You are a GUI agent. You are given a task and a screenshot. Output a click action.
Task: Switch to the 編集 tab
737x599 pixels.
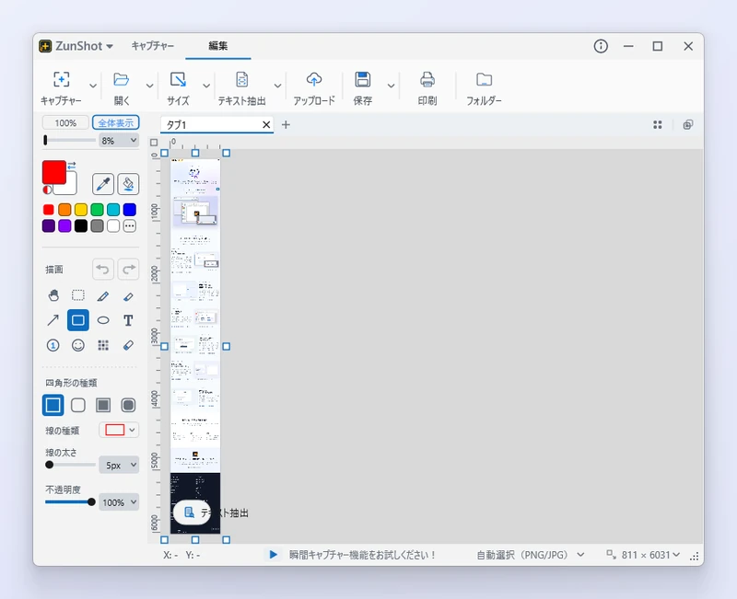218,46
